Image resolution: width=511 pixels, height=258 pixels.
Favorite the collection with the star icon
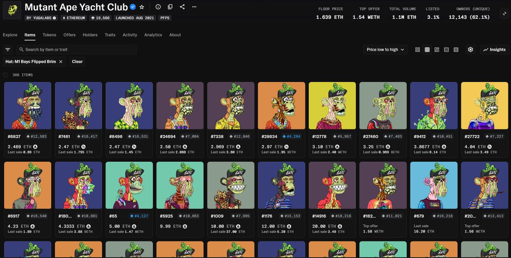tap(142, 7)
